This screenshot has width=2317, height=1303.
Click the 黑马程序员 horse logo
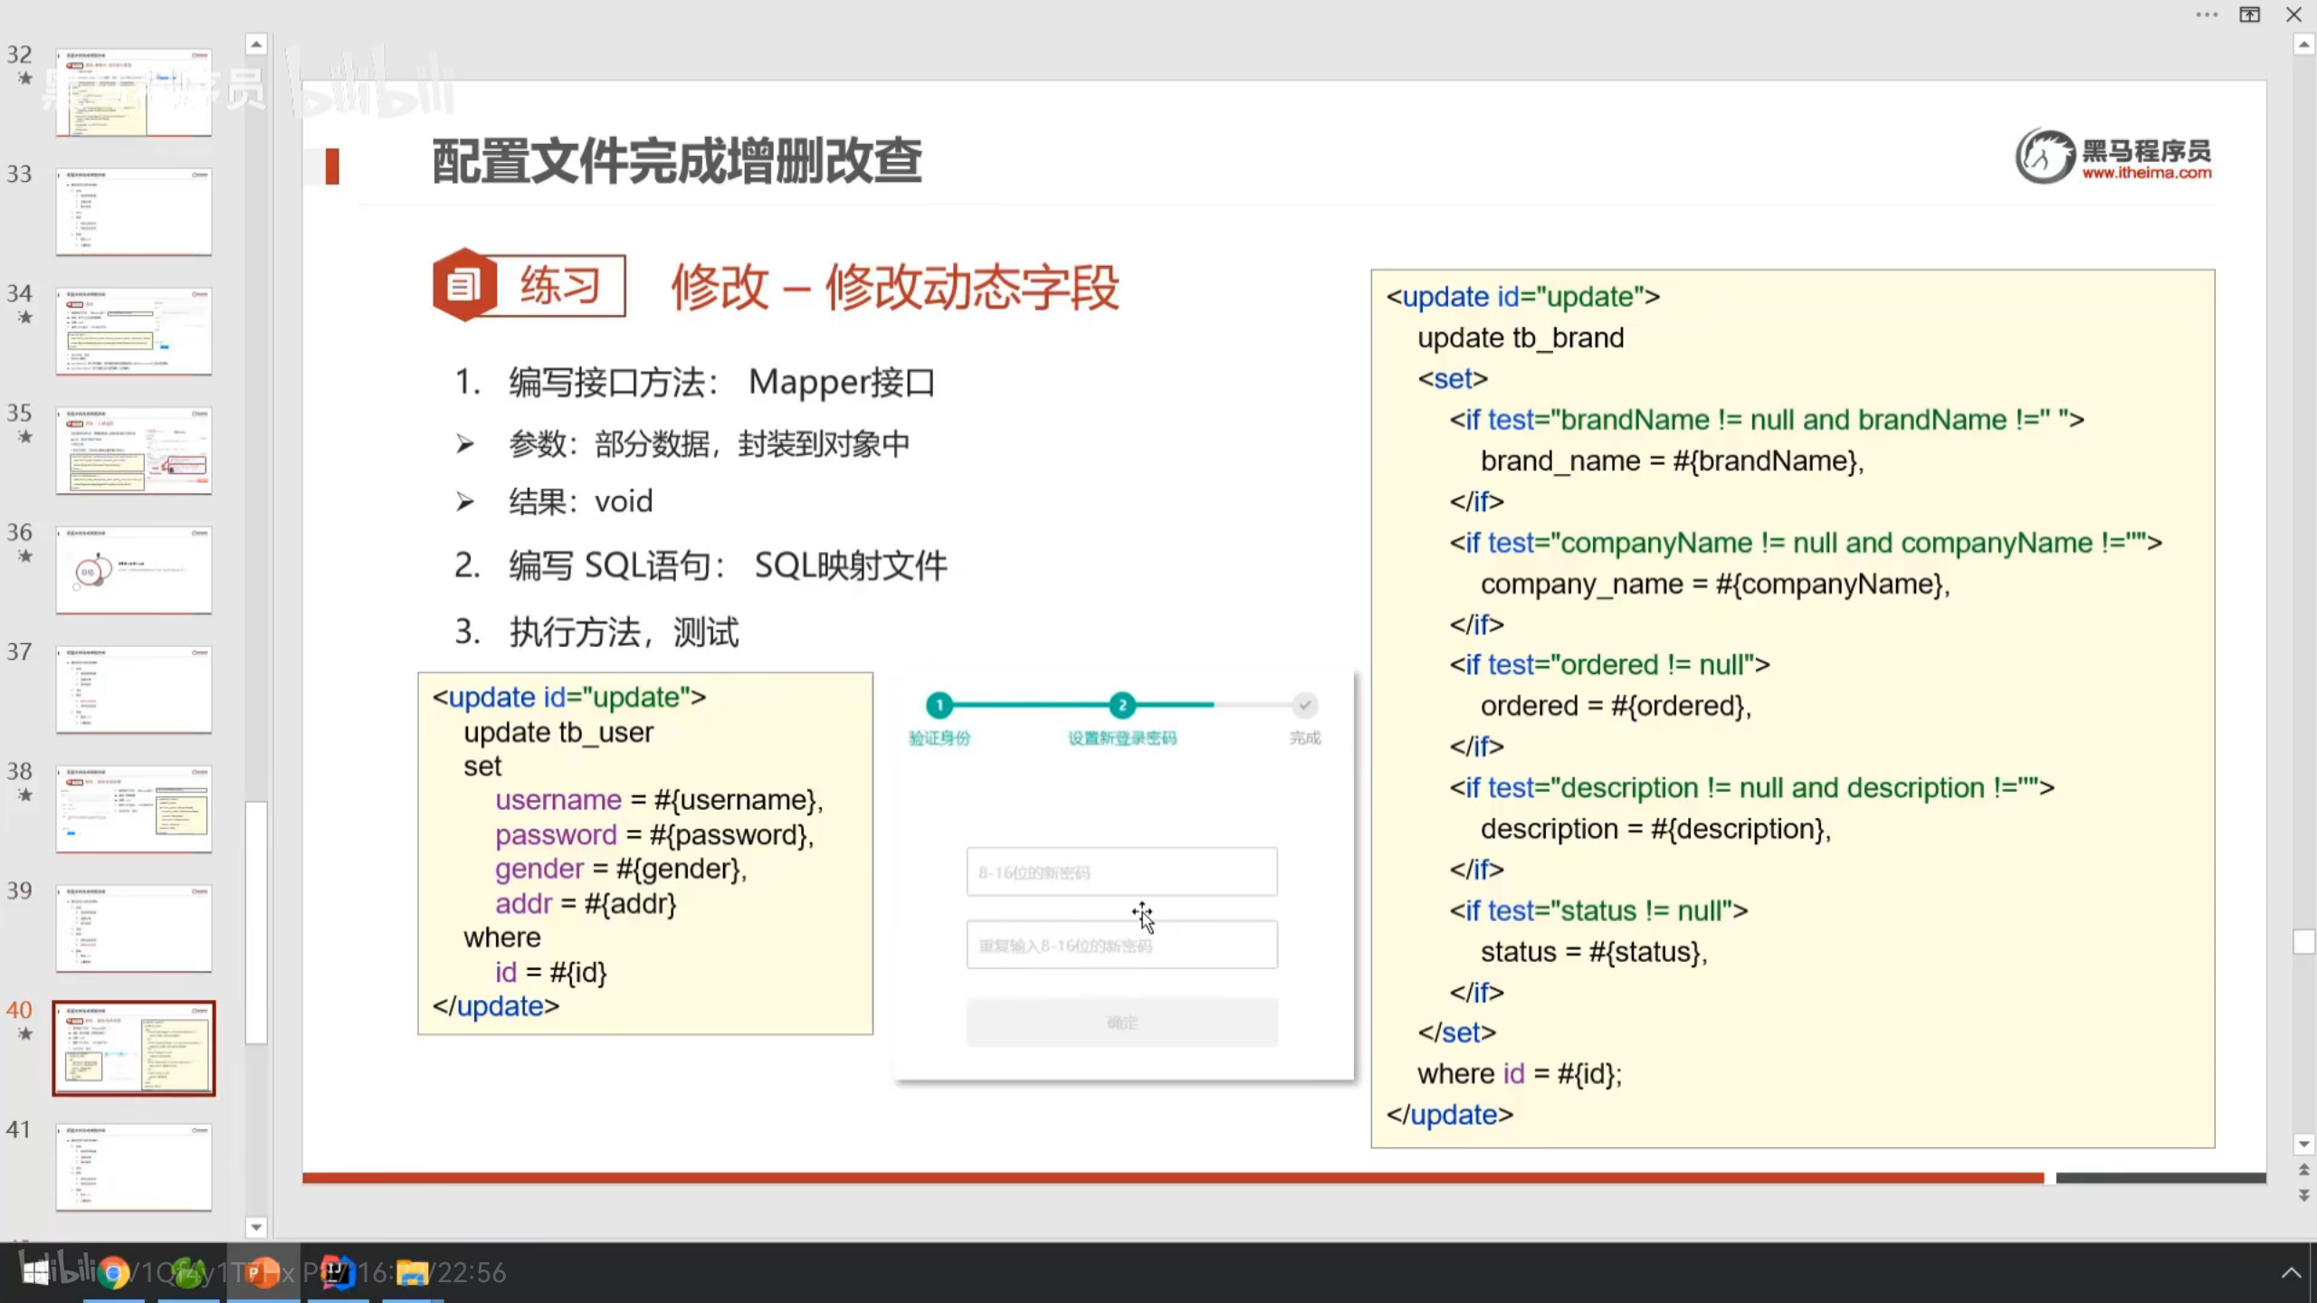[x=2045, y=156]
